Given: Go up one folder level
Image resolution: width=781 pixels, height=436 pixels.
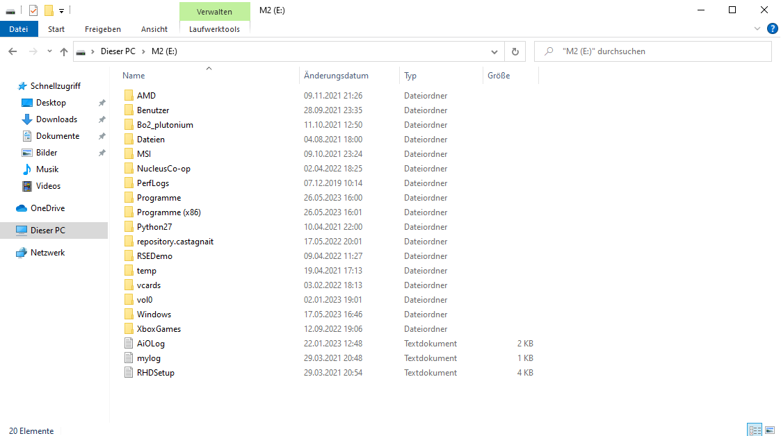Looking at the screenshot, I should point(64,51).
